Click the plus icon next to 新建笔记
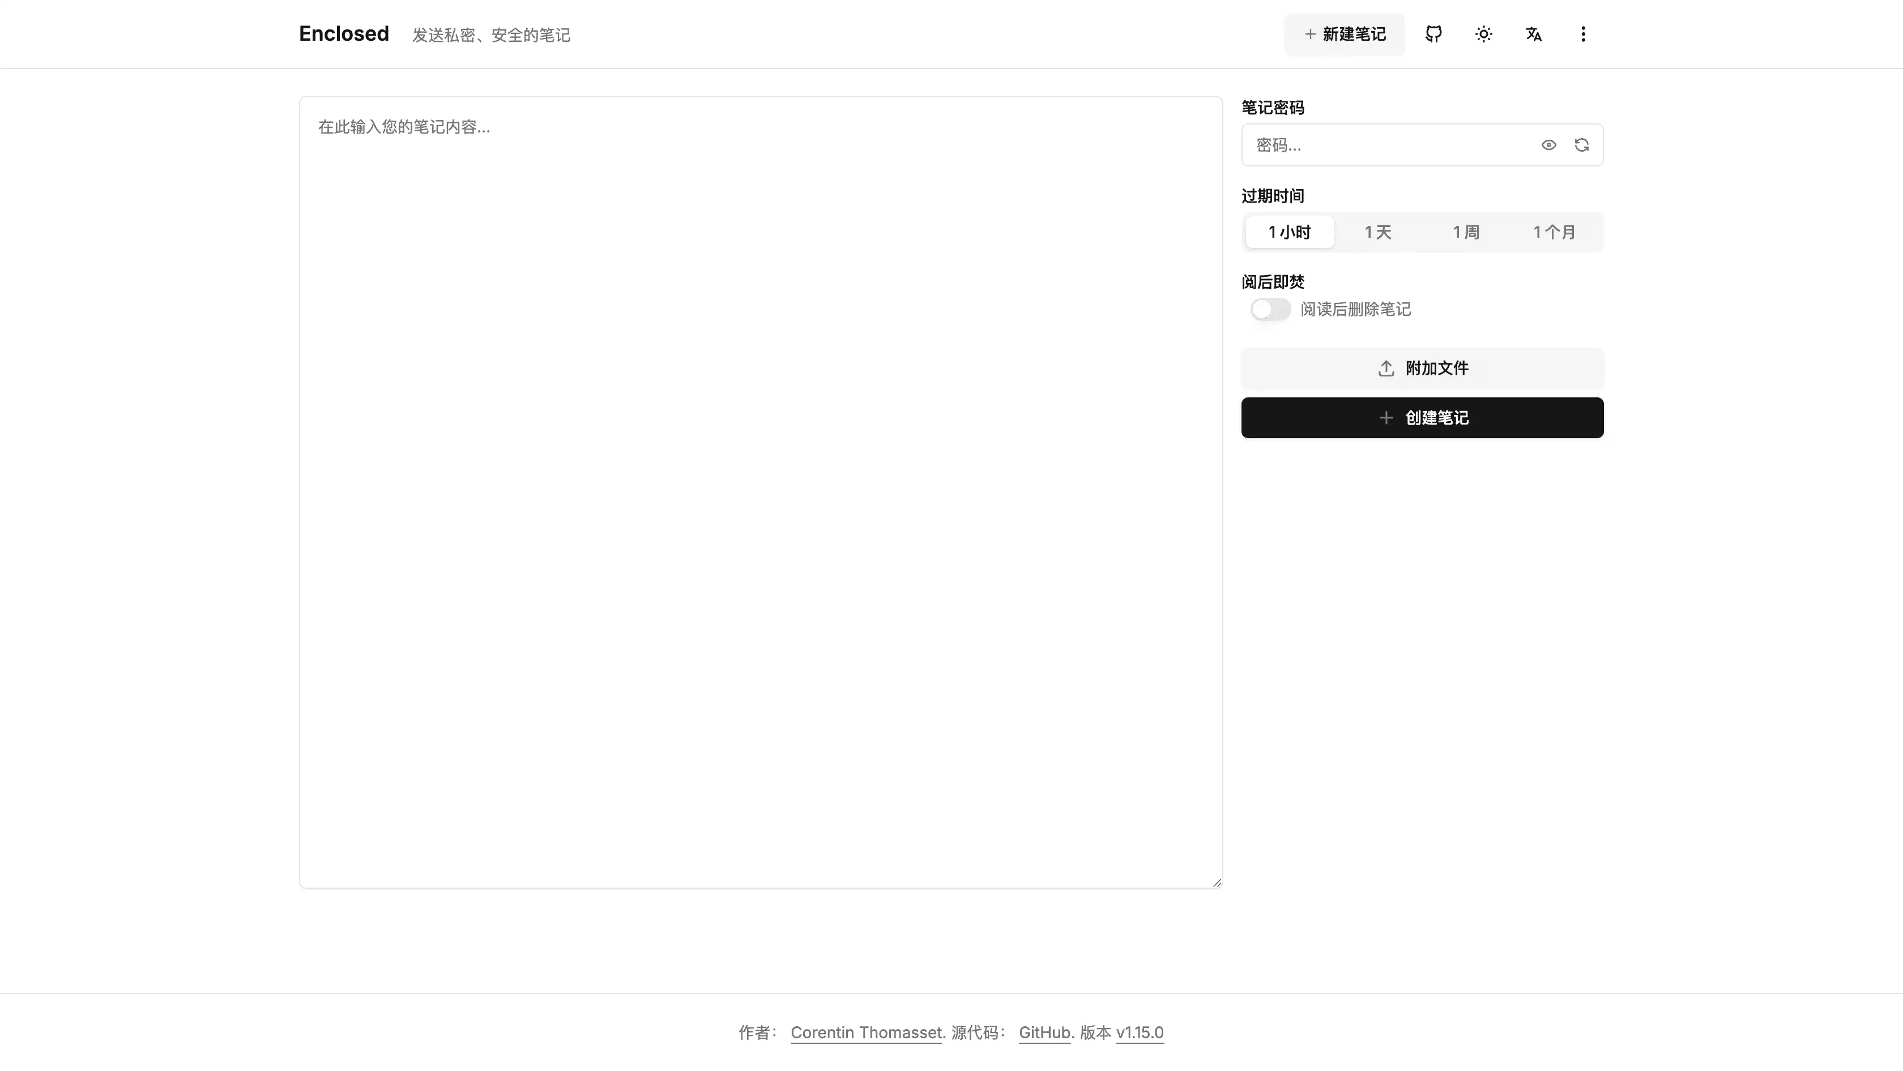Image resolution: width=1903 pixels, height=1071 pixels. click(x=1310, y=34)
